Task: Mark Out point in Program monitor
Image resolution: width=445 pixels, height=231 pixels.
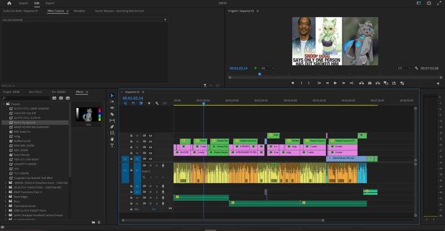Action: click(x=309, y=83)
